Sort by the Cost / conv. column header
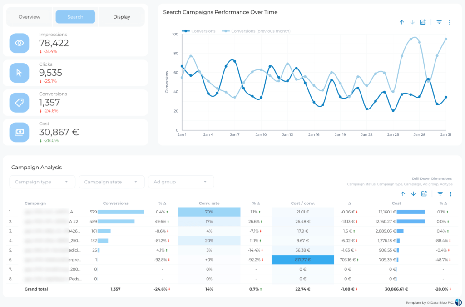The image size is (465, 307). [303, 203]
